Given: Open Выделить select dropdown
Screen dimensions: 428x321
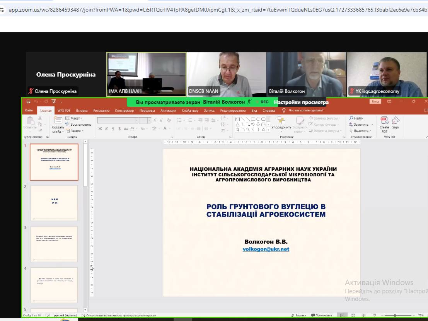Looking at the screenshot, I should point(360,131).
